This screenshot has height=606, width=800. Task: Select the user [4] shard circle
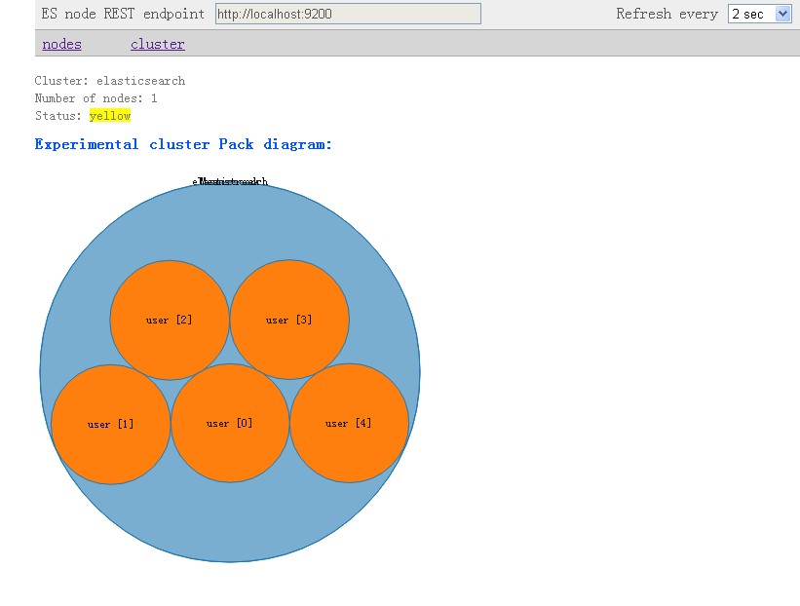(349, 423)
